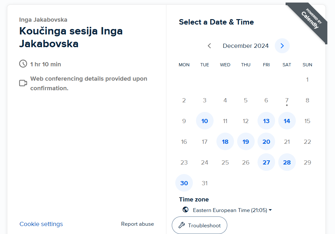Click the TUE column header

[x=205, y=65]
